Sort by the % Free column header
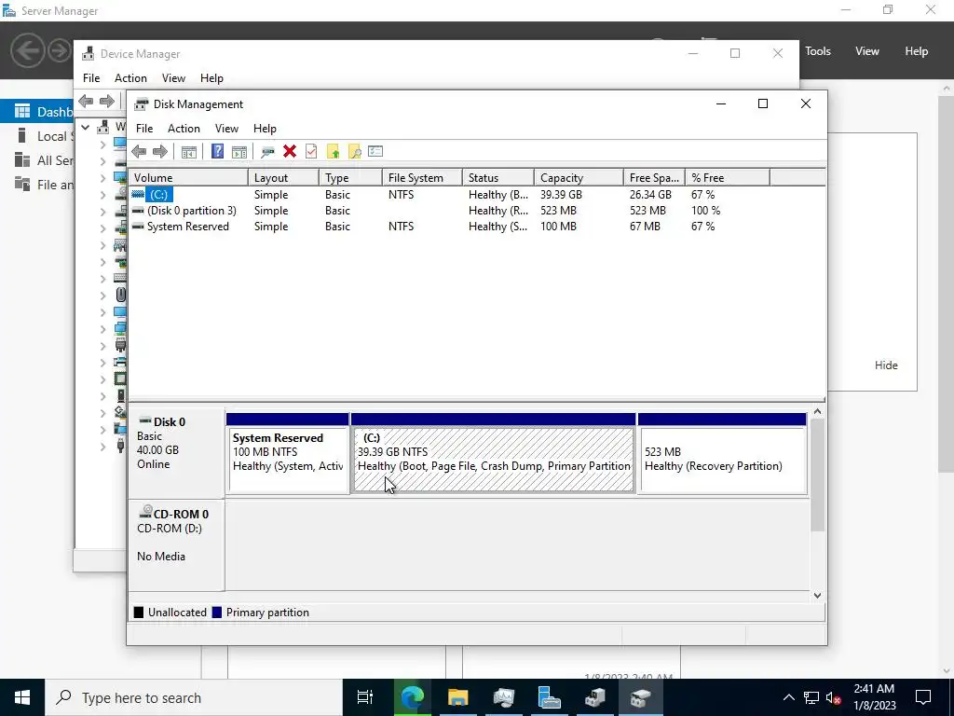954x716 pixels. coord(727,178)
